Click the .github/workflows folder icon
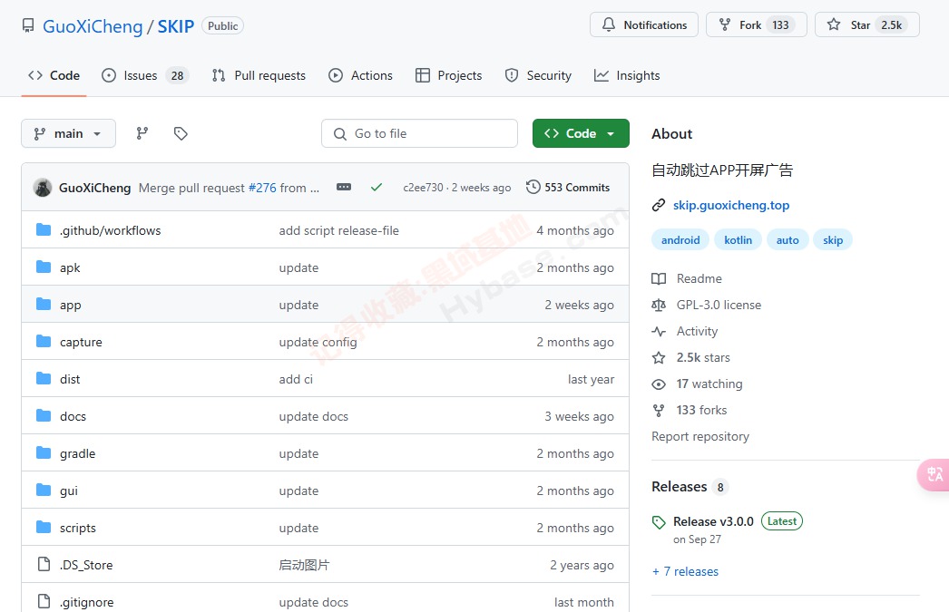949x612 pixels. [44, 229]
